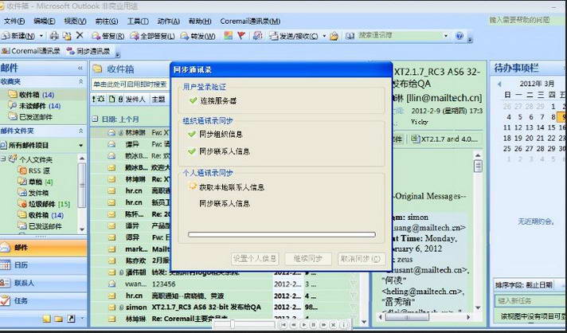567x333 pixels.
Task: Select 未读邮件 (14) in favorites
Action: (35, 106)
